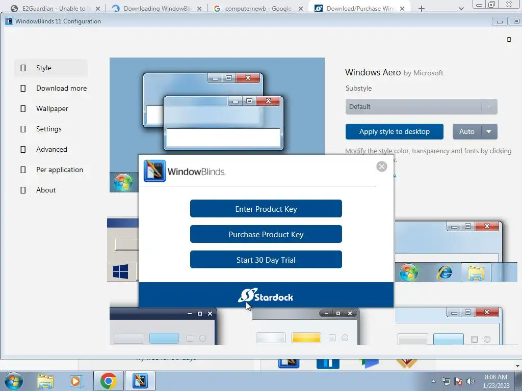Click the Style sidebar icon
The height and width of the screenshot is (391, 522).
pos(23,68)
